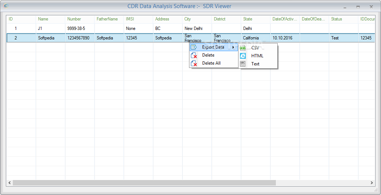This screenshot has height=195, width=381.
Task: Click the Delete All icon
Action: click(x=194, y=63)
